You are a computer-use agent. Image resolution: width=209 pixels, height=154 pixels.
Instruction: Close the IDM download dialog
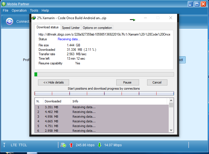point(171,18)
